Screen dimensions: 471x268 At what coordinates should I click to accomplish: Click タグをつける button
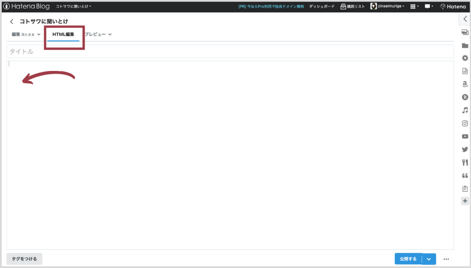pyautogui.click(x=24, y=259)
